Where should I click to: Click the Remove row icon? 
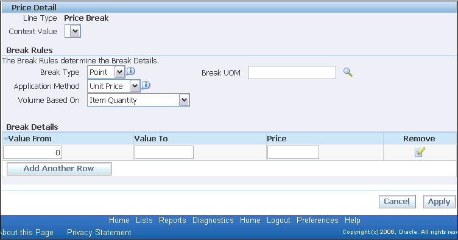420,152
